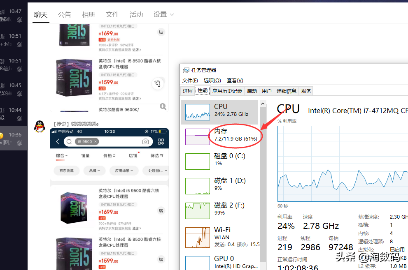Screen dimensions: 408x270
Task: Open 选项(O) menu in Task Manager
Action: point(212,81)
